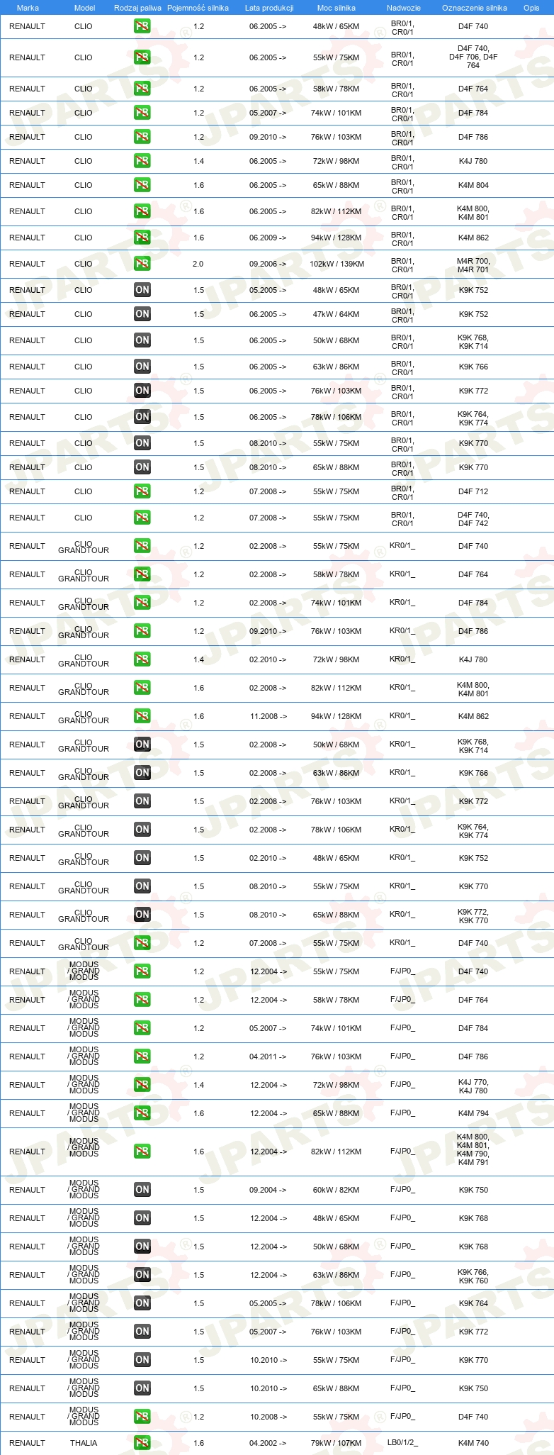Screen dimensions: 554x1455
Task: Click petrol icon in Clio K4M 804 row
Action: 142,185
